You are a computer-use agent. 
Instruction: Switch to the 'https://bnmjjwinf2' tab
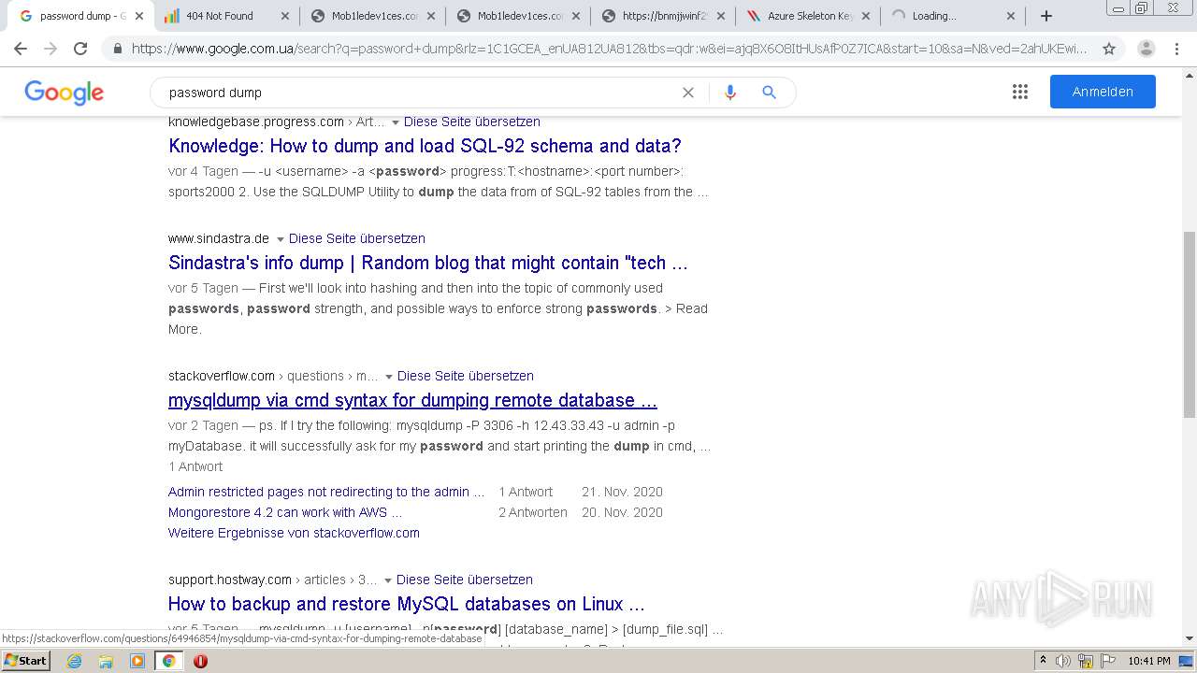666,16
